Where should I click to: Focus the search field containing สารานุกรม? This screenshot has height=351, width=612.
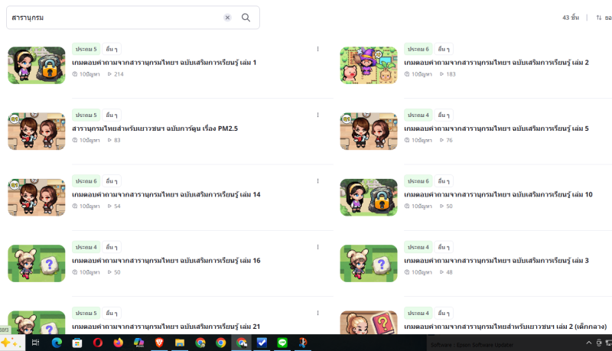click(115, 18)
